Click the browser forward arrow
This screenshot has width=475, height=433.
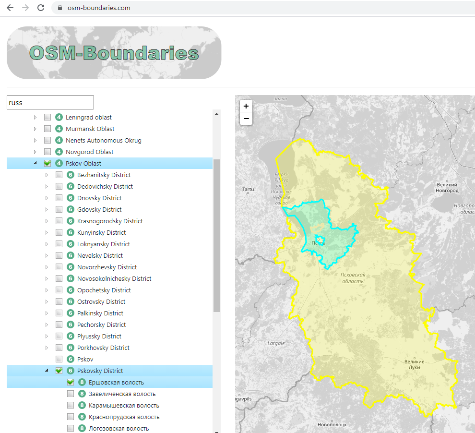pyautogui.click(x=25, y=8)
